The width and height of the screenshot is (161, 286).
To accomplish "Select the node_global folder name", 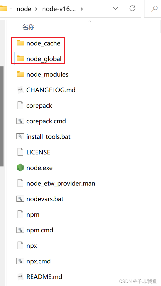I will click(44, 59).
